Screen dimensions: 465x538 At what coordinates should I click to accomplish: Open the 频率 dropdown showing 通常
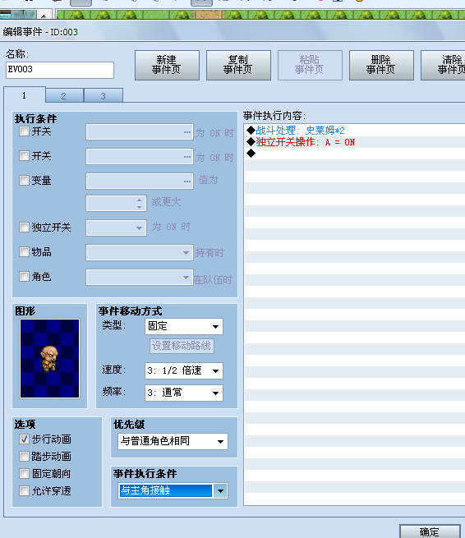(x=184, y=393)
